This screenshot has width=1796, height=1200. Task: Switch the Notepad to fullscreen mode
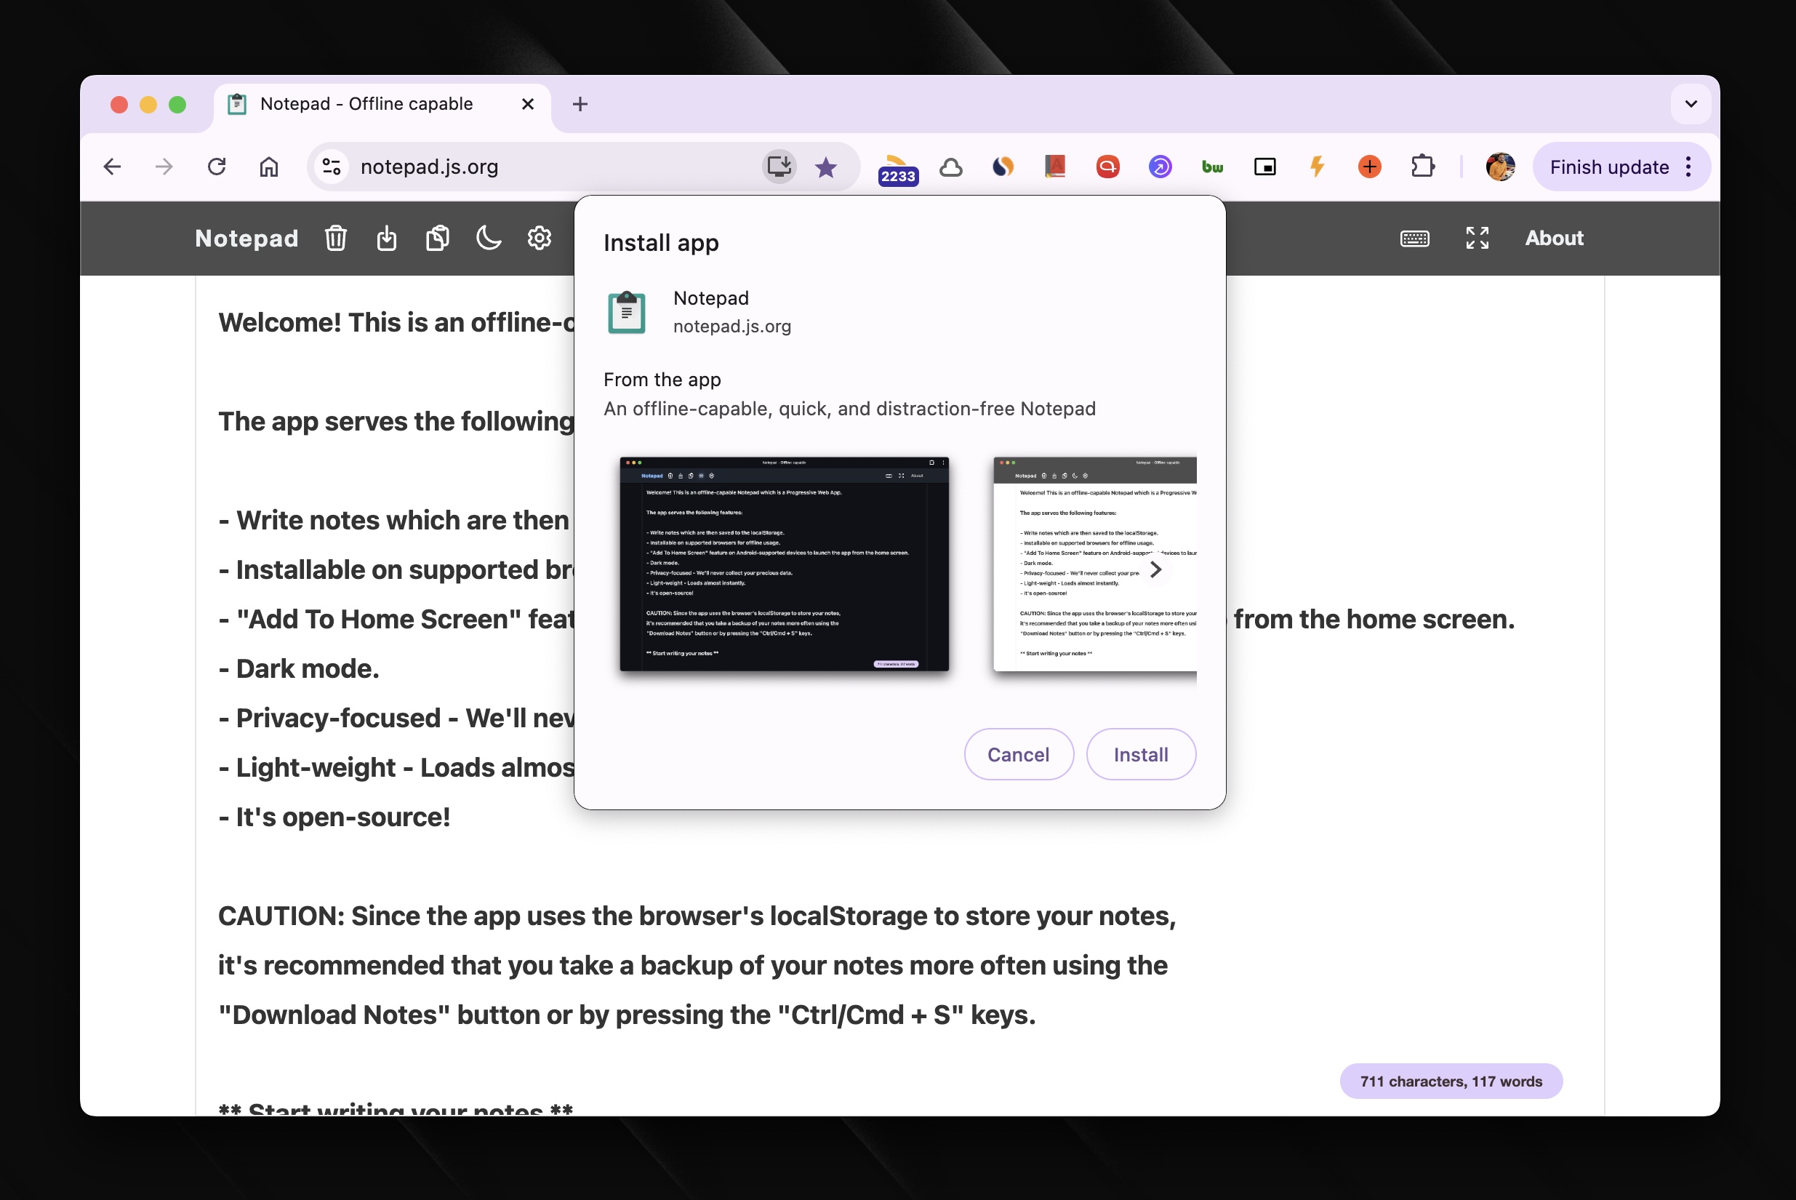click(1477, 238)
